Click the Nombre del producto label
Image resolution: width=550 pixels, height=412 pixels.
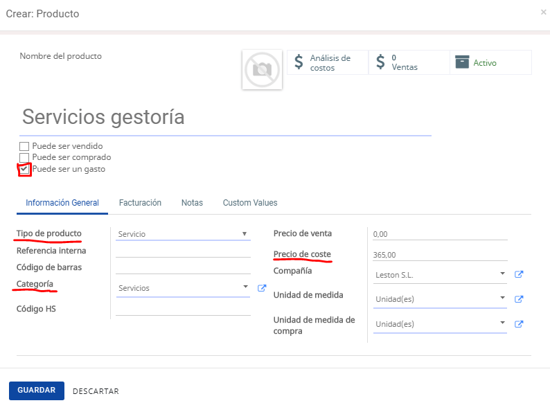pyautogui.click(x=61, y=56)
